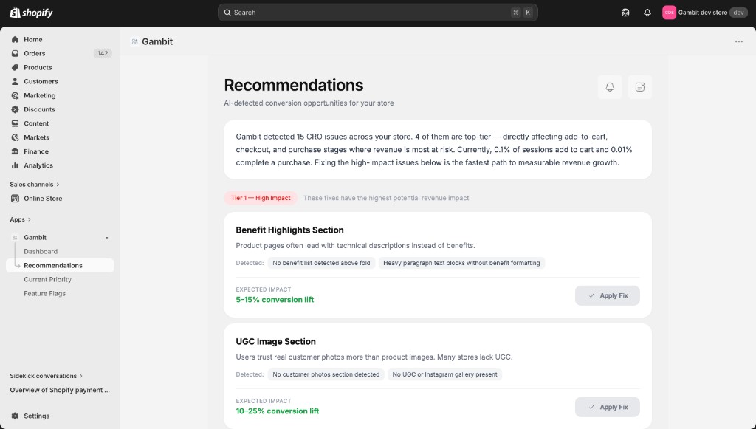Open notifications bell in top bar
756x429 pixels.
pyautogui.click(x=647, y=13)
